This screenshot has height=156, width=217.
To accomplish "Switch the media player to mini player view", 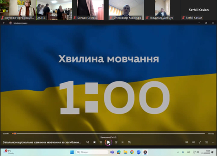I will click(x=206, y=142).
